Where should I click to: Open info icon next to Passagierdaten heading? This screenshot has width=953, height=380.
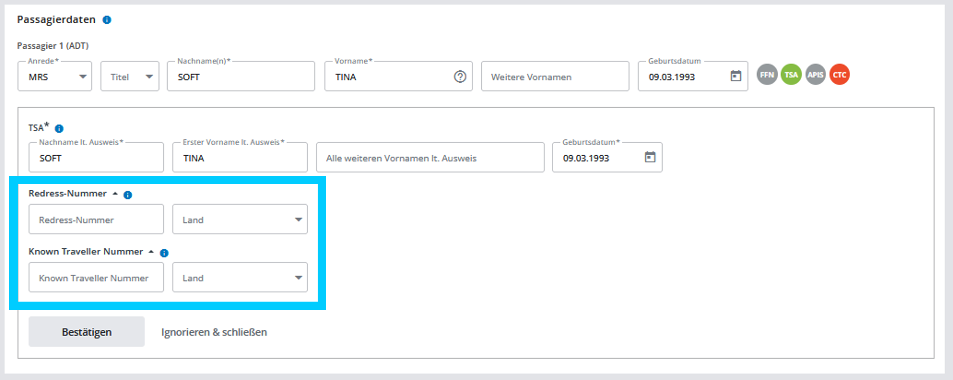point(107,20)
